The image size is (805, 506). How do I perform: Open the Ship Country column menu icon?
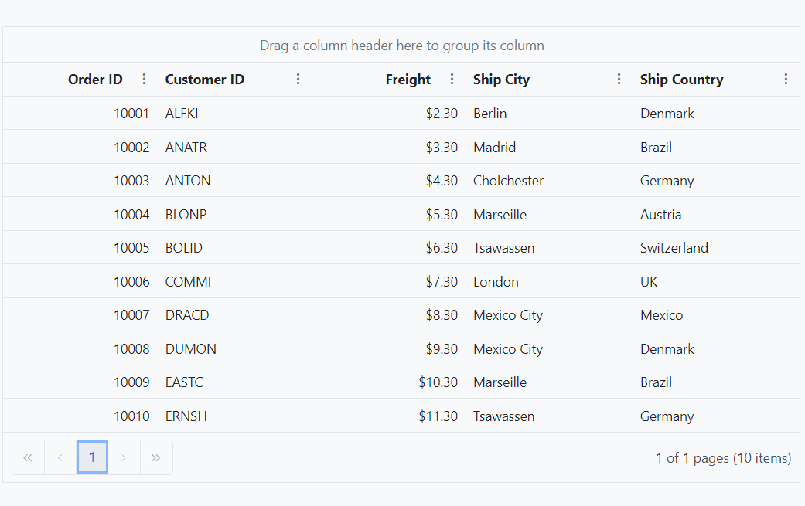[x=786, y=79]
